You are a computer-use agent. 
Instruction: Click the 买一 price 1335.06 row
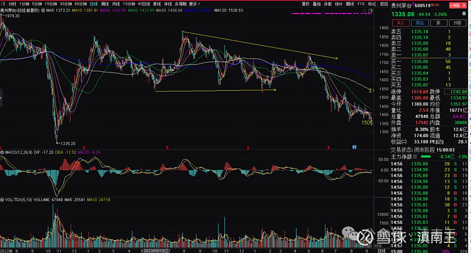429,61
